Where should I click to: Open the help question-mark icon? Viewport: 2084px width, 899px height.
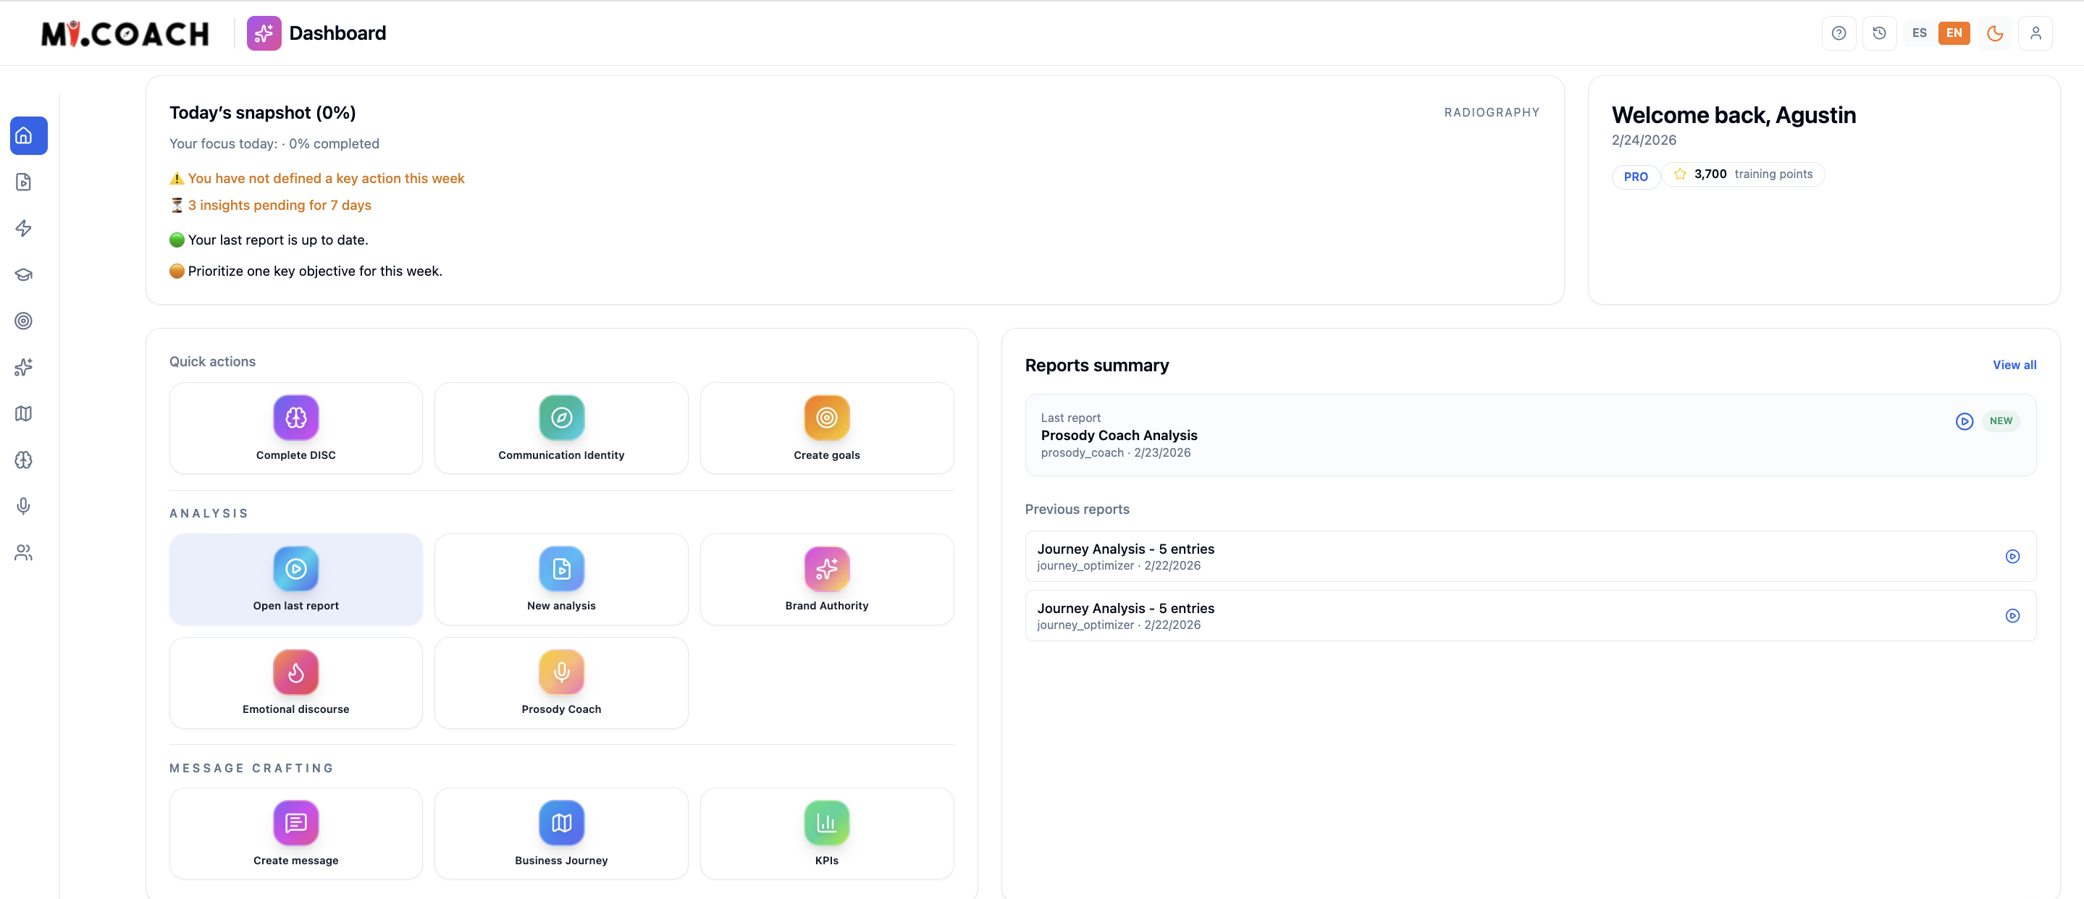coord(1839,33)
